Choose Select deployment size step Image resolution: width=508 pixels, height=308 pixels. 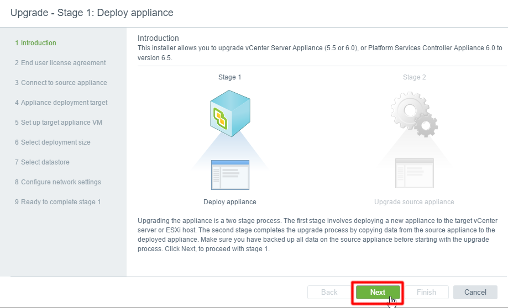point(53,142)
